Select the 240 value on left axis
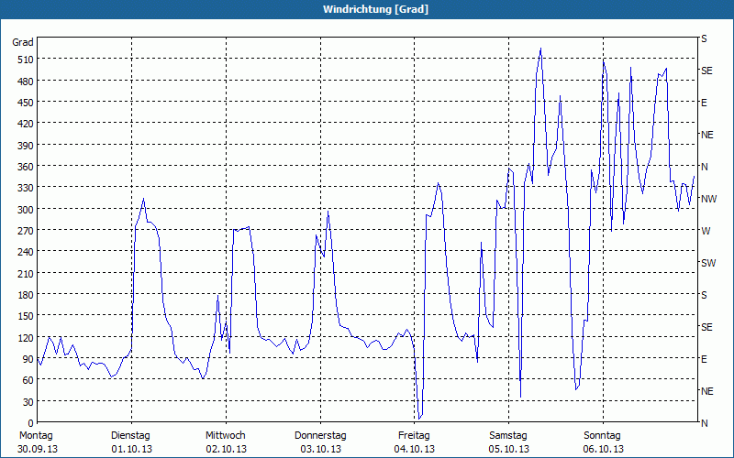The image size is (734, 458). tap(26, 252)
